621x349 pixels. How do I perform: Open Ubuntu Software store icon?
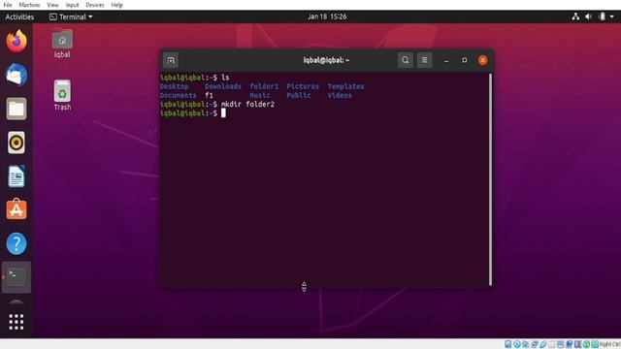16,209
